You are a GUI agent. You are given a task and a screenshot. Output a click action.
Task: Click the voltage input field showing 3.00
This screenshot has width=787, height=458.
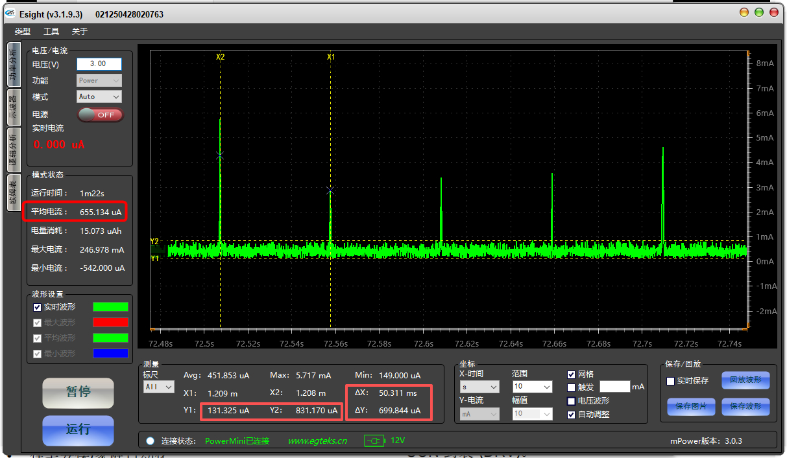[x=99, y=64]
